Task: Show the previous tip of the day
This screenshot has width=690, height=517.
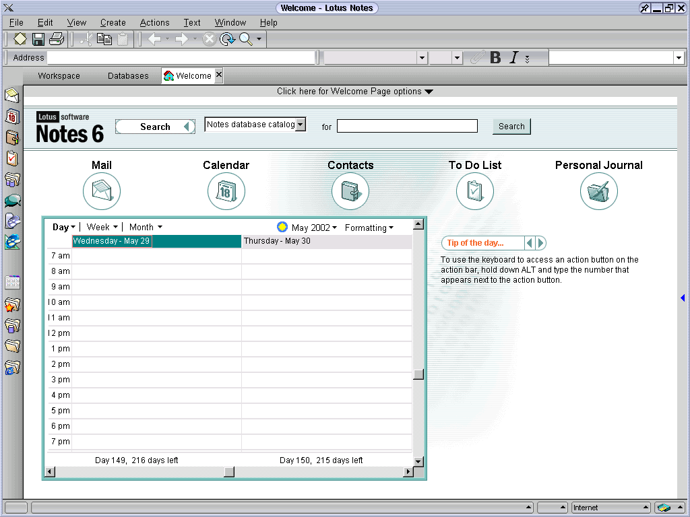Action: [x=530, y=242]
